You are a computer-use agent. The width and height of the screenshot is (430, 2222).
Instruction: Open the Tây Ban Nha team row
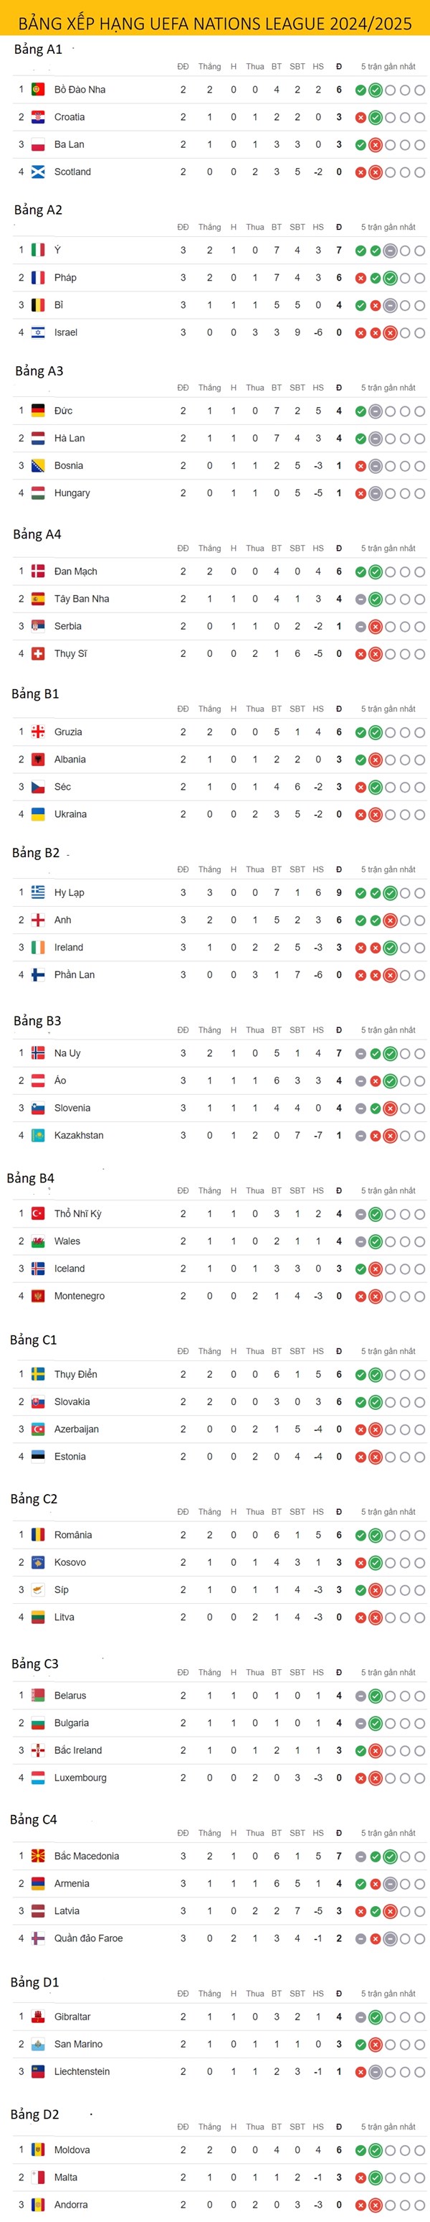(221, 599)
